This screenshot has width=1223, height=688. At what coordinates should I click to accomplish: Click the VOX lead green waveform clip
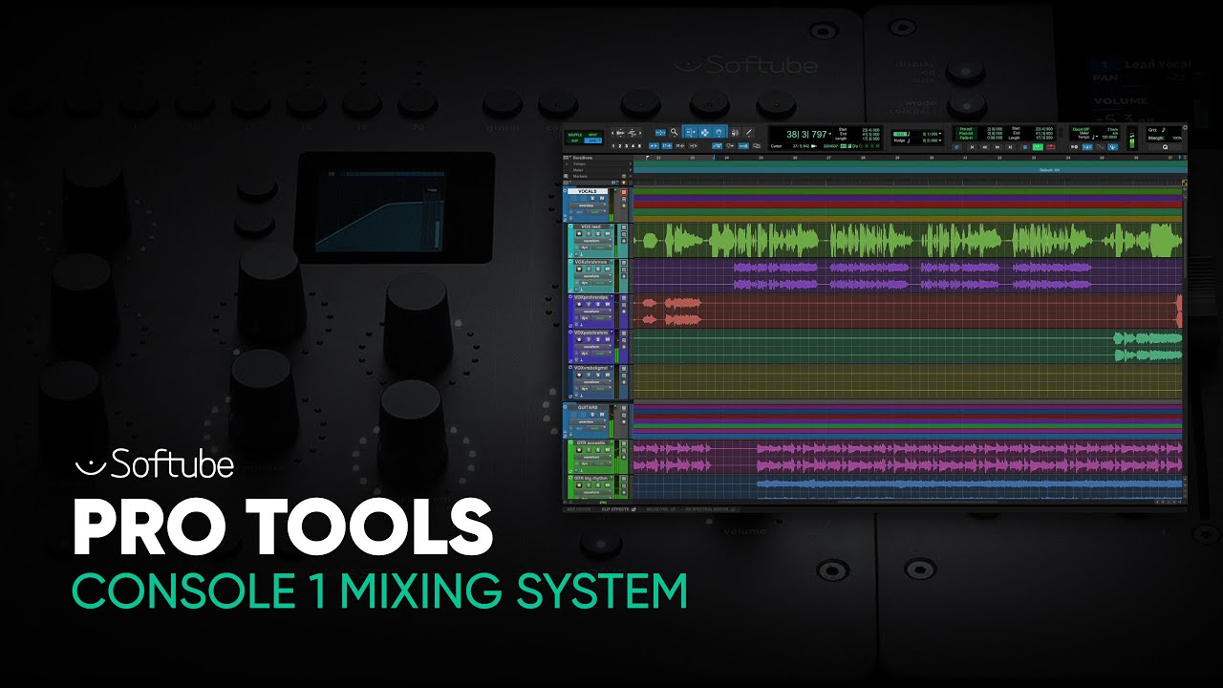click(906, 240)
